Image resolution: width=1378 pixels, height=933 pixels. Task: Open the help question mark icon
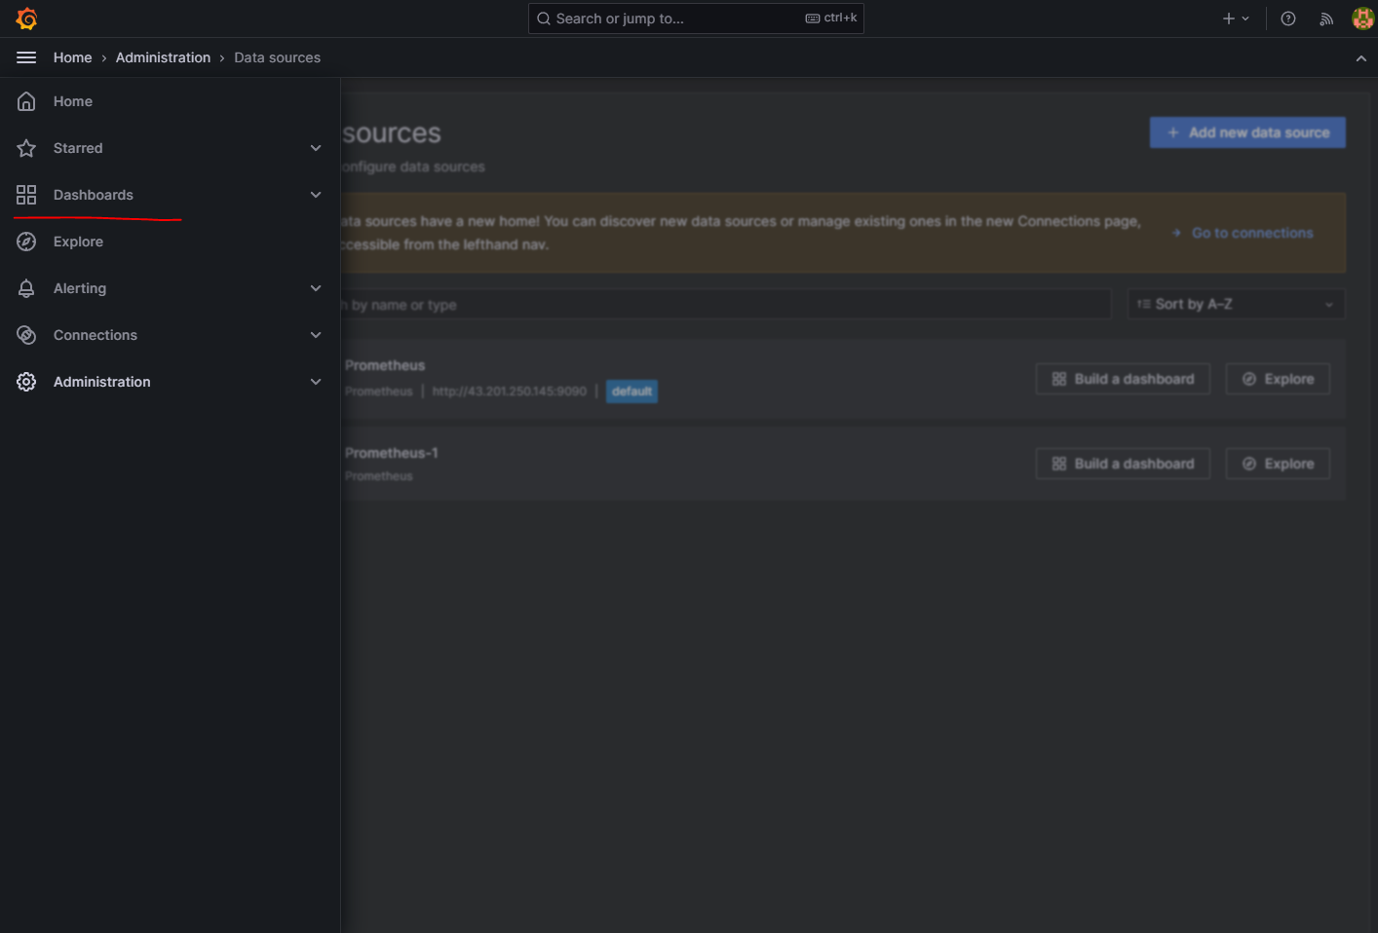(1288, 19)
